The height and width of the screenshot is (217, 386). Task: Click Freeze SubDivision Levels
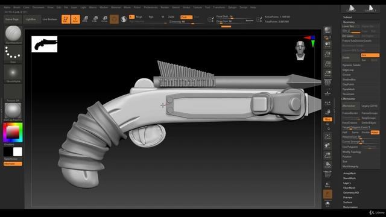tap(361, 41)
